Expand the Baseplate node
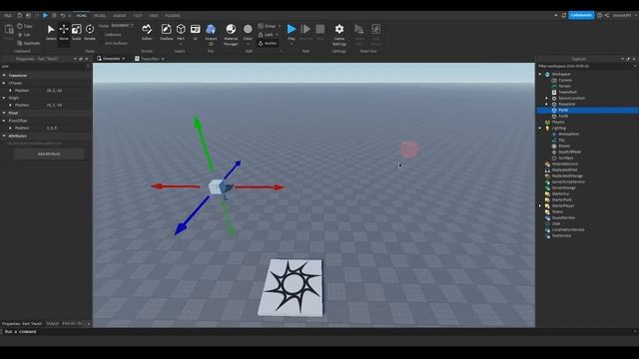 pos(547,104)
